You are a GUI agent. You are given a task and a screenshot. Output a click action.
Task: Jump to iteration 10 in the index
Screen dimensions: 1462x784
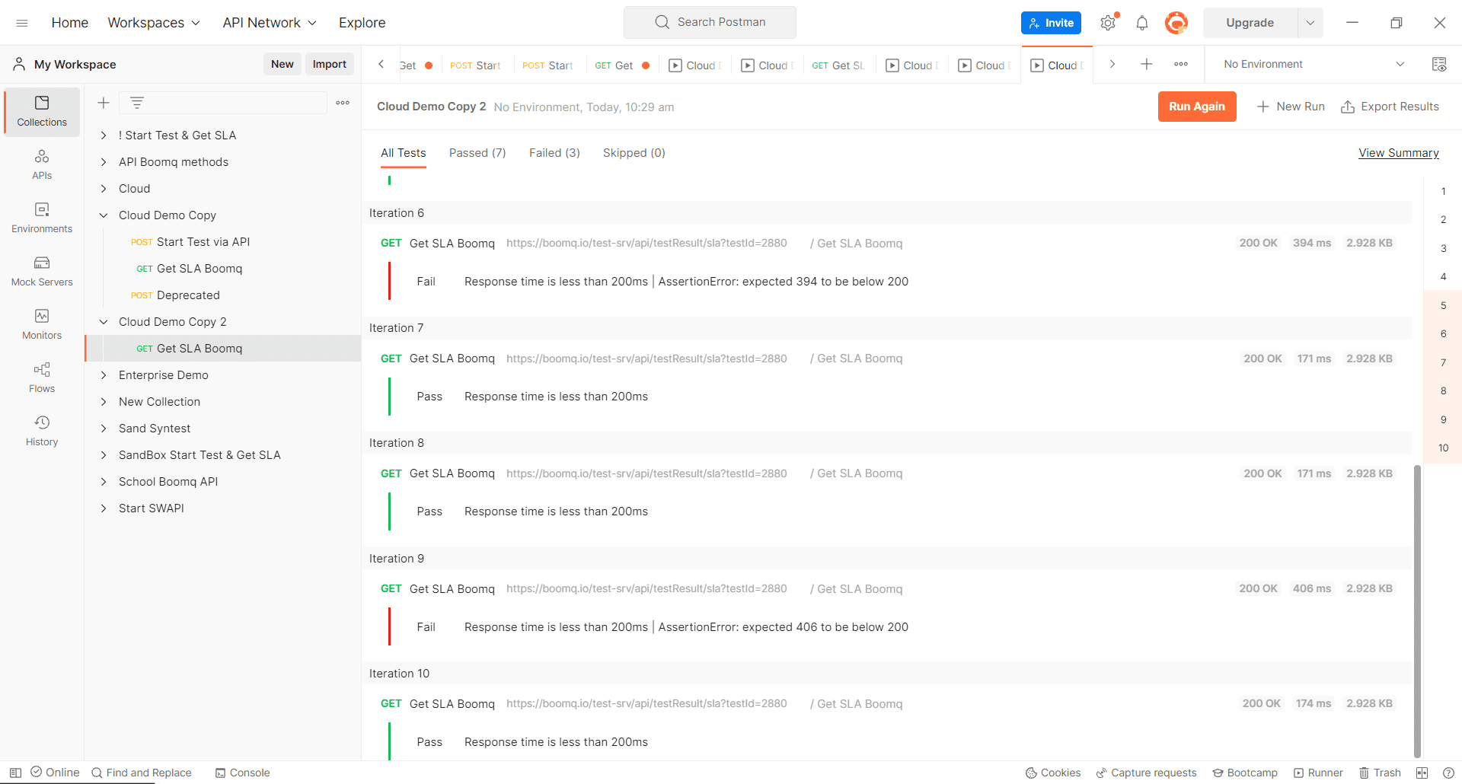1443,448
